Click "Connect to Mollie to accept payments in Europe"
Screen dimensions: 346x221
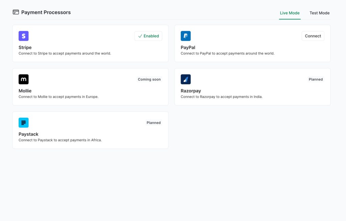(x=58, y=97)
